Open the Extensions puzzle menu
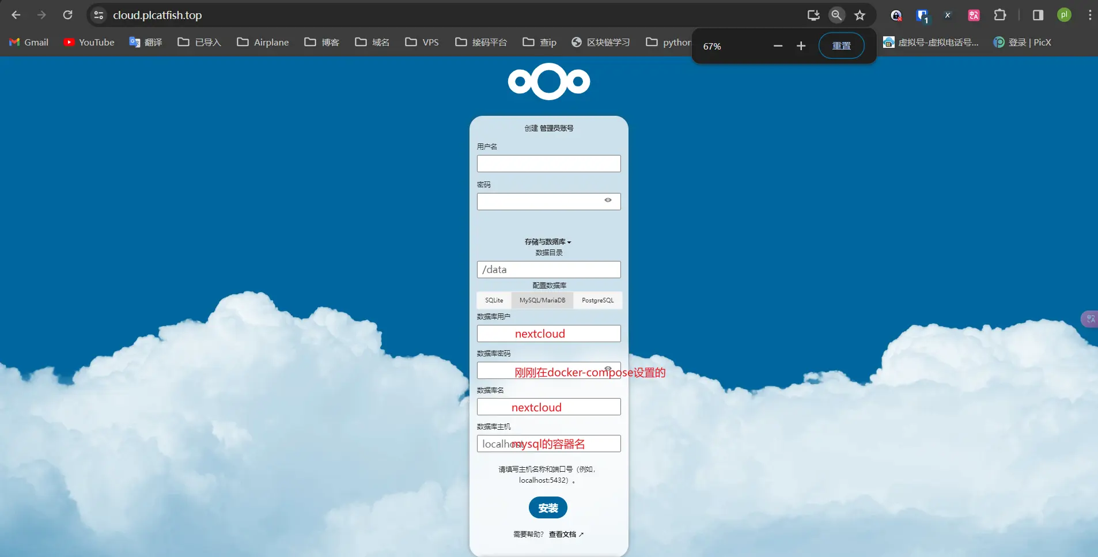This screenshot has height=557, width=1098. (x=1000, y=15)
